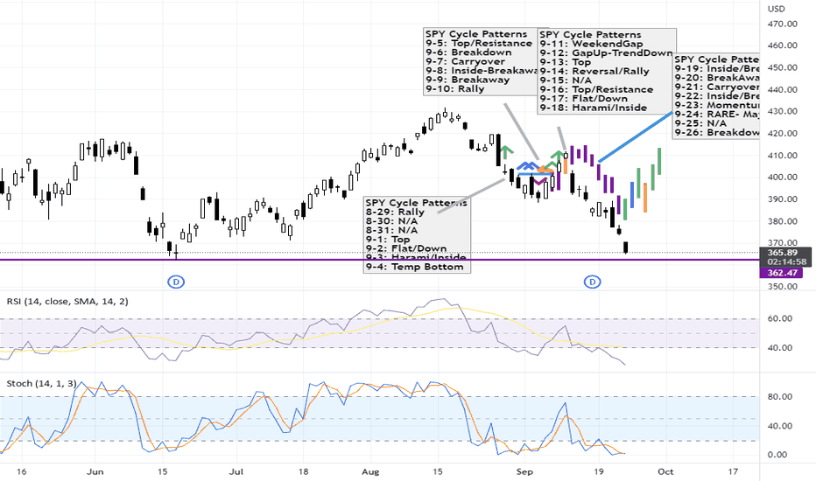The image size is (816, 481).
Task: Click the '9-12: GapUp-TrendDown' text line
Action: [x=606, y=53]
